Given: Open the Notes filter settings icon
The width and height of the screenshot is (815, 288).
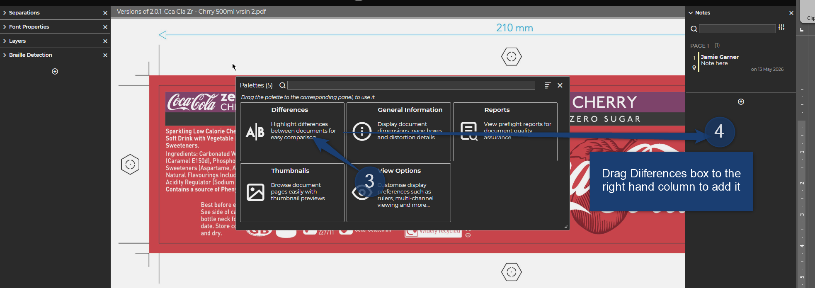Looking at the screenshot, I should (x=781, y=27).
